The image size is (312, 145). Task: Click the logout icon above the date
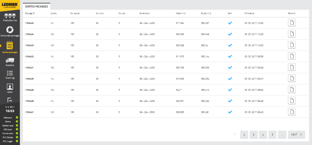click(x=10, y=100)
